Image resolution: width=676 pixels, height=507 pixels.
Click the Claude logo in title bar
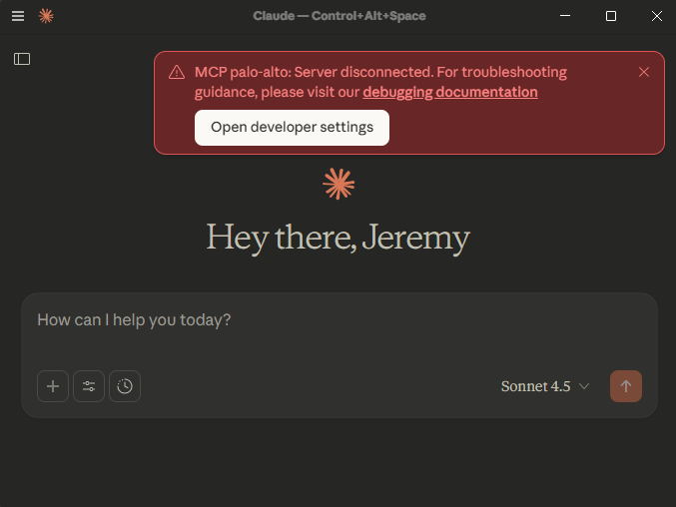point(46,16)
